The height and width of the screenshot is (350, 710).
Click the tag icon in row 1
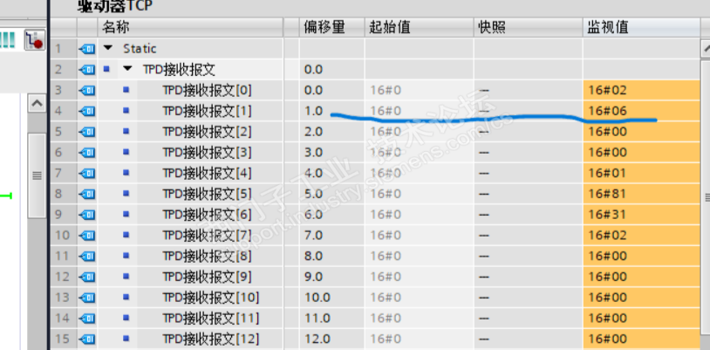click(x=87, y=49)
